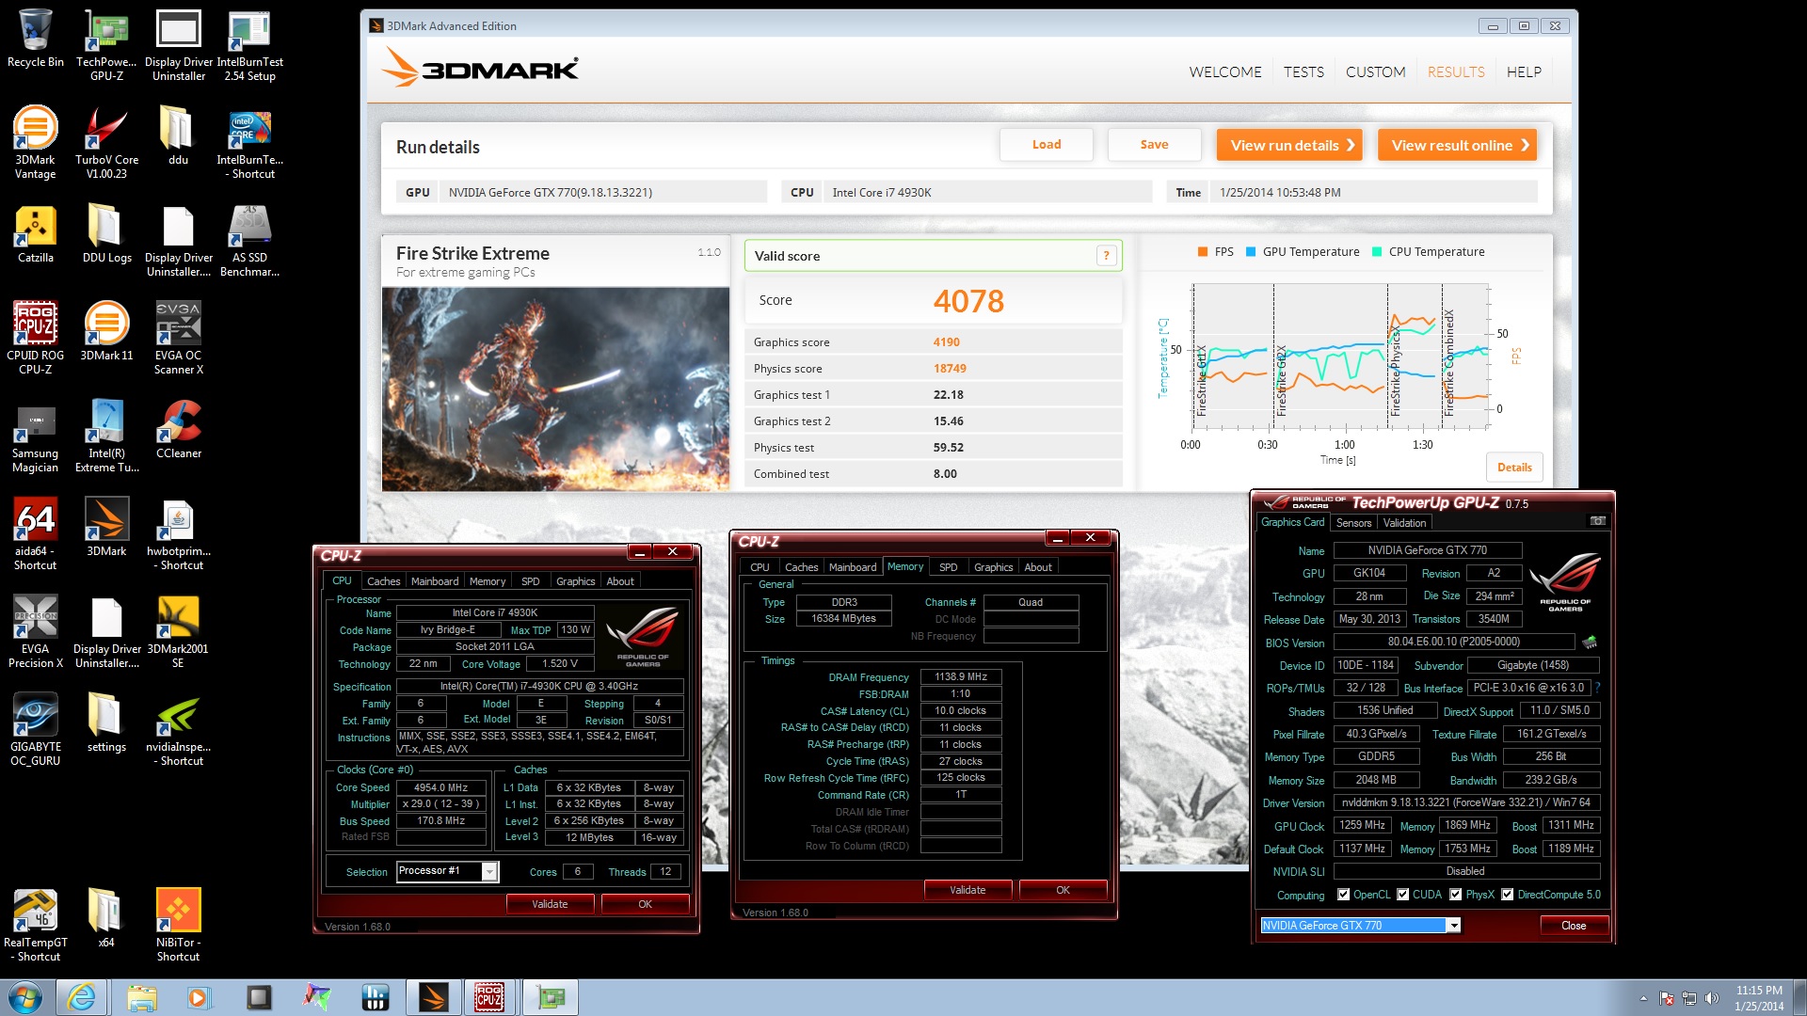Image resolution: width=1807 pixels, height=1016 pixels.
Task: Launch RealTempGT shortcut icon
Action: (x=35, y=925)
